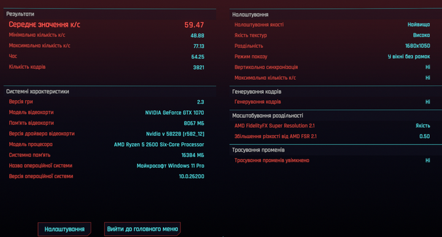Viewport: 442px width, 237px height.
Task: Click the Режим показу label
Action: [251, 56]
